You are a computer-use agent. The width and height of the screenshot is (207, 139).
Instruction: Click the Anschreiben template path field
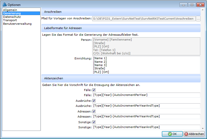point(144,19)
